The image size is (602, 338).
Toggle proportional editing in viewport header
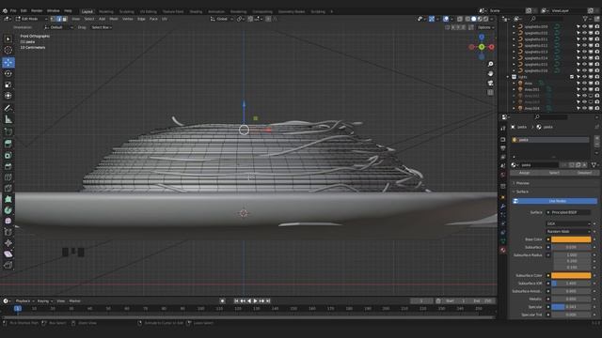268,19
